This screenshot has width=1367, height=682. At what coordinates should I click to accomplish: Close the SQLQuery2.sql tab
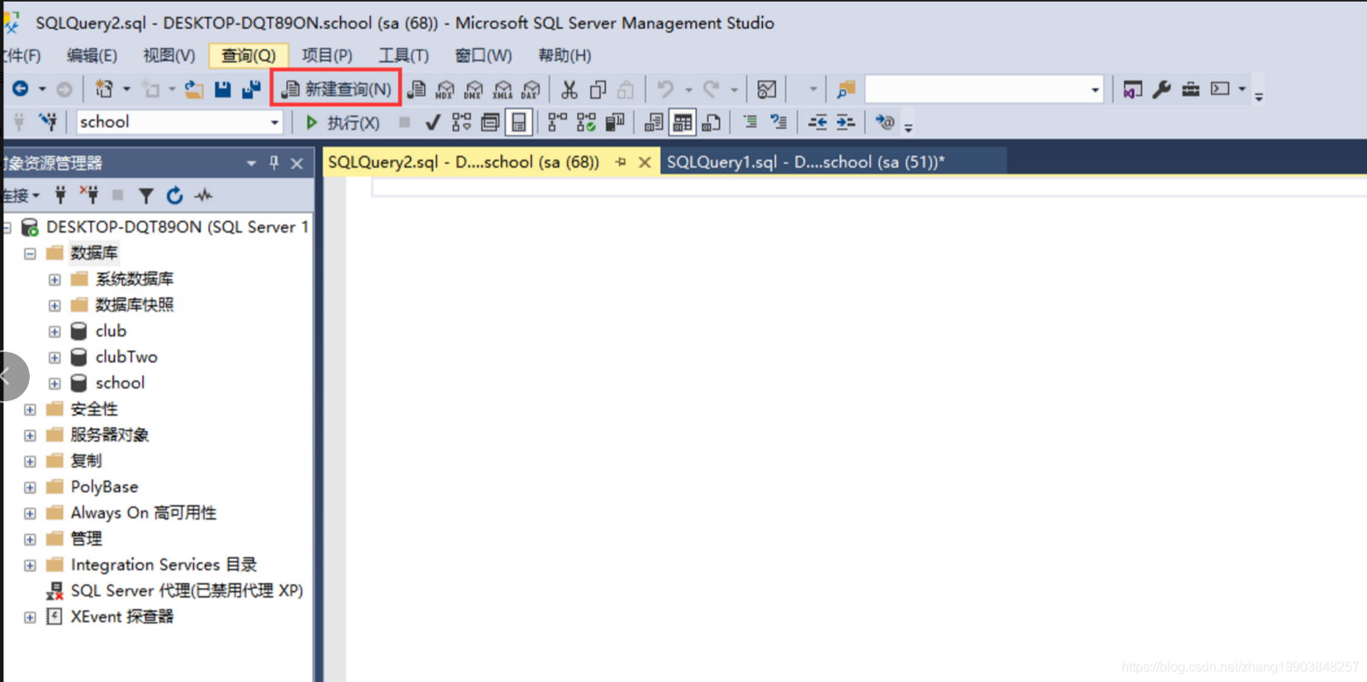[x=645, y=163]
